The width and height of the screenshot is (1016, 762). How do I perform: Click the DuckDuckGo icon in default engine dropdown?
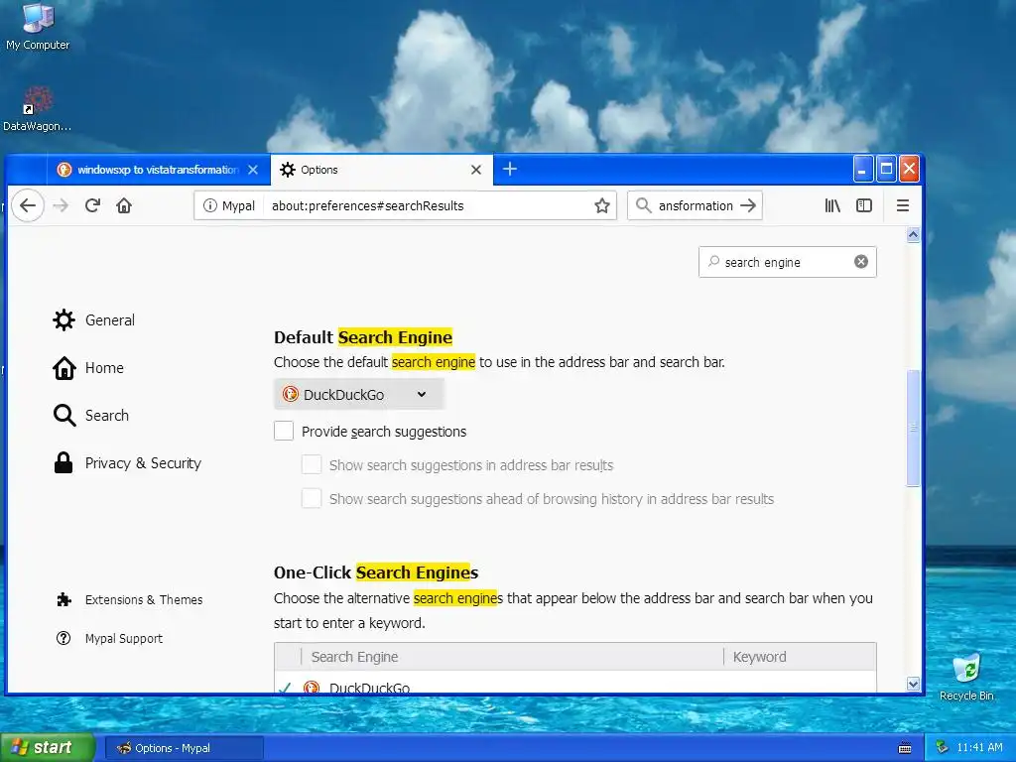291,394
